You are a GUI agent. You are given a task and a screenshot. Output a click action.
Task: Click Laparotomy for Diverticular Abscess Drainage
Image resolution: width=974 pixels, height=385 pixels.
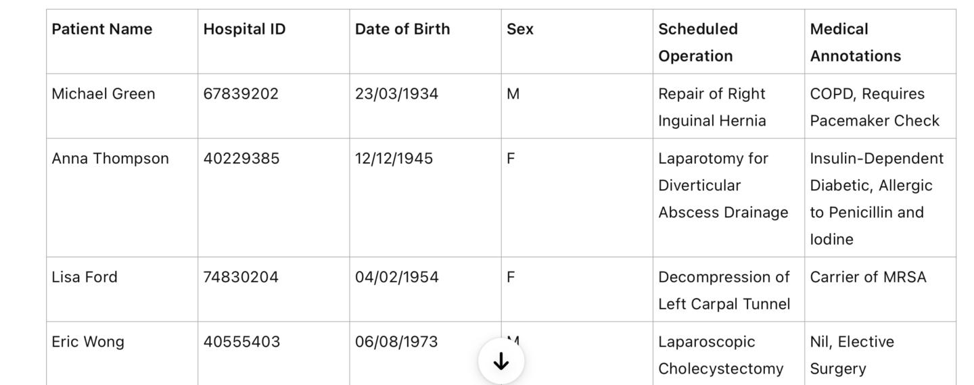point(723,185)
